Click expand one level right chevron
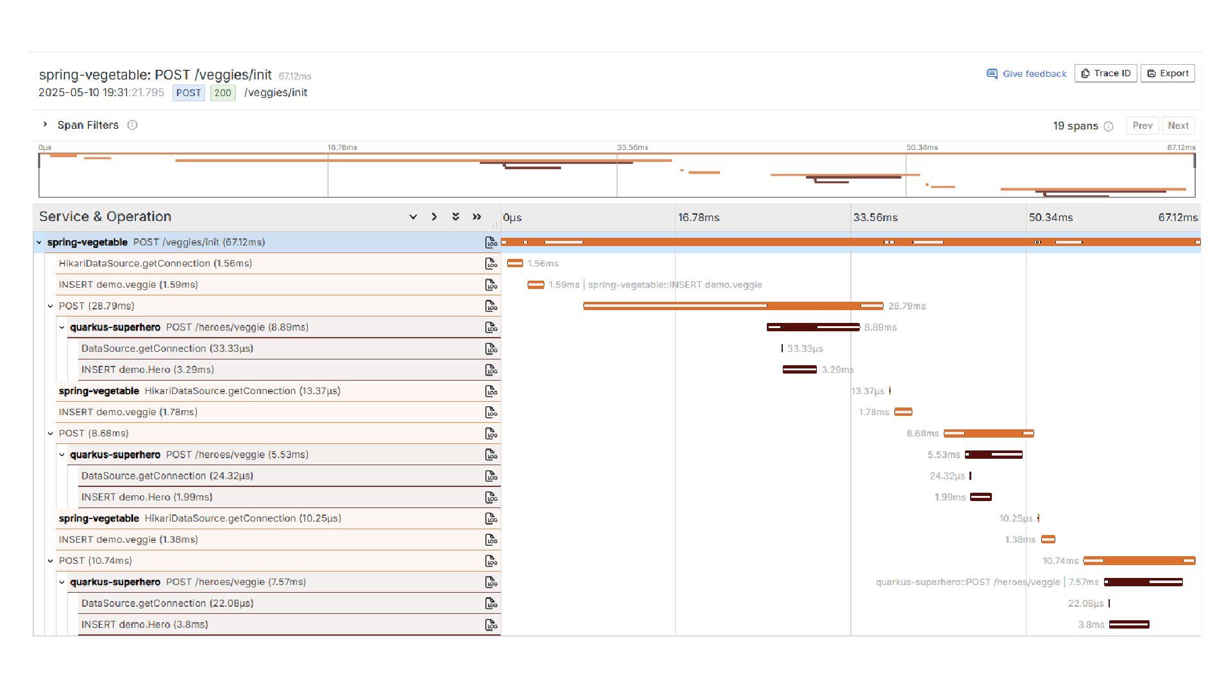This screenshot has width=1231, height=692. point(434,217)
